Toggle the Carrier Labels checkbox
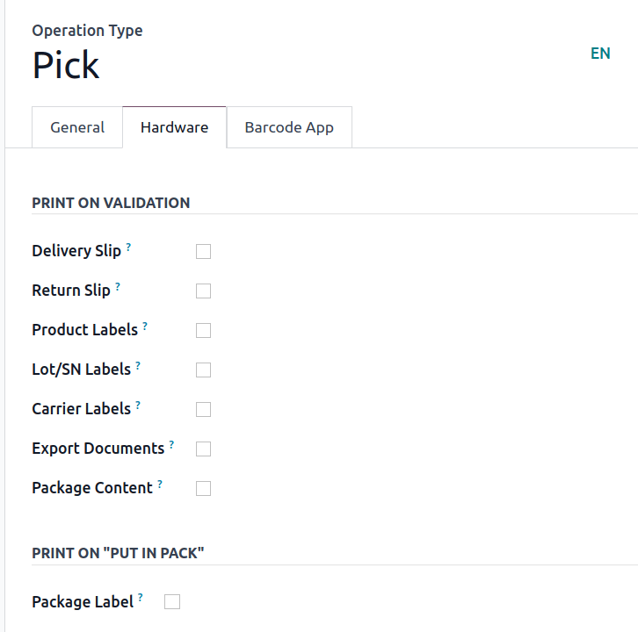The width and height of the screenshot is (638, 632). [204, 410]
